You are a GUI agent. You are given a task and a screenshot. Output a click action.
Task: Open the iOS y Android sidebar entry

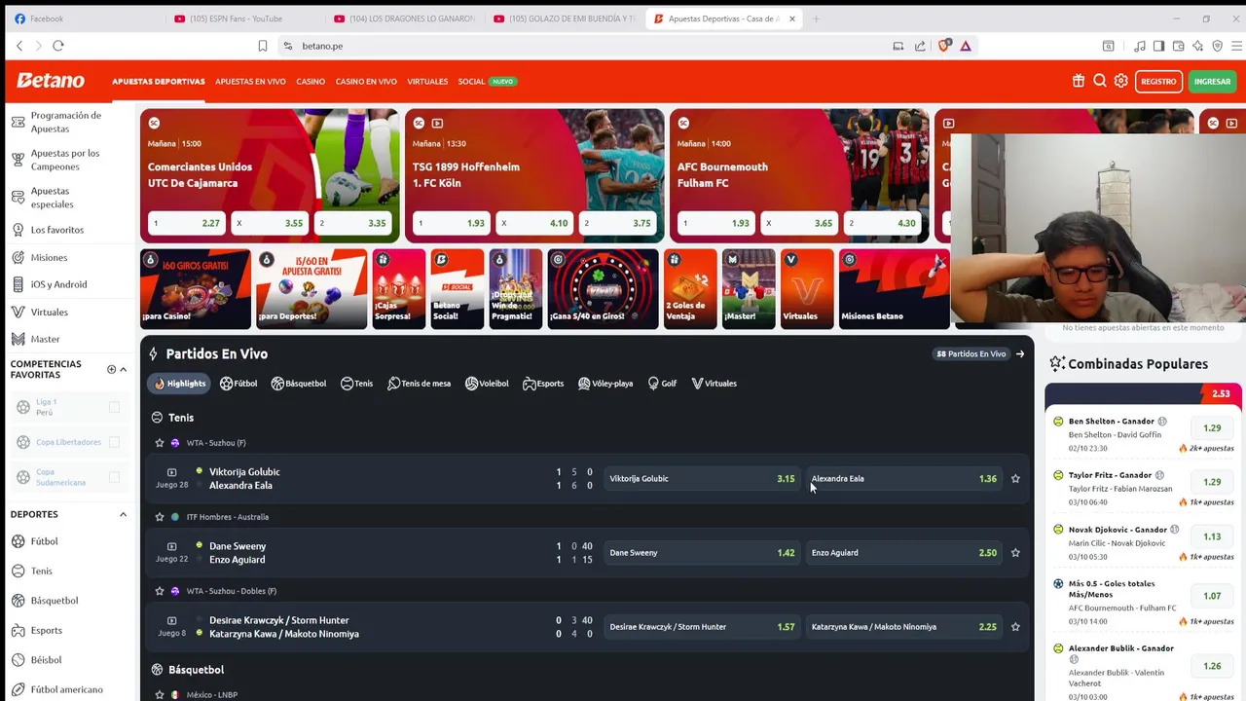(58, 284)
